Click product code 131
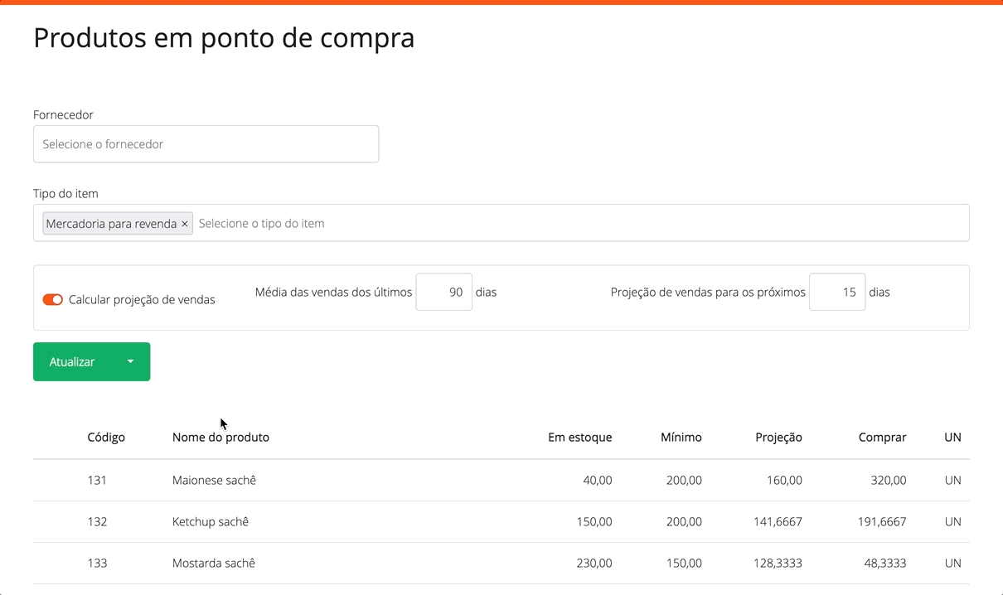The image size is (1003, 595). (x=97, y=480)
